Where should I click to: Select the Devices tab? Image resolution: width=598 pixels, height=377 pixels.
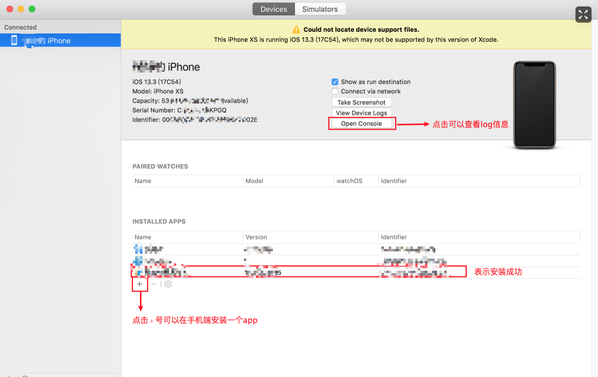pos(274,9)
